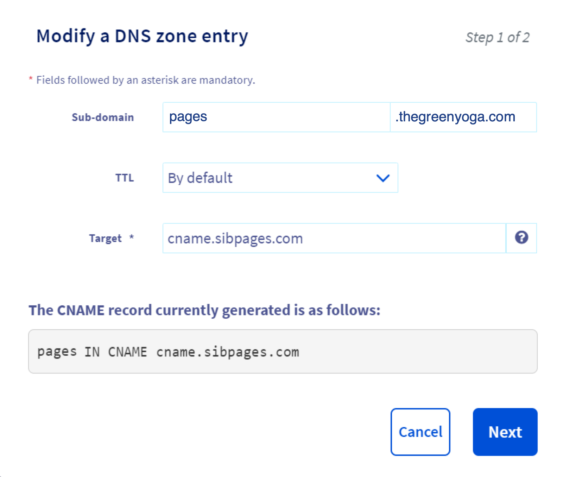Click the "CNAME record currently generated" heading

point(204,310)
